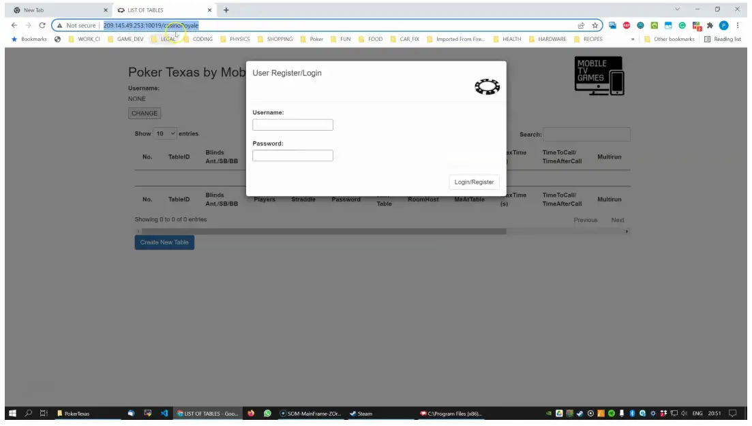Select the LIST OF TABLES browser tab
Viewport: 752px width, 426px height.
(x=165, y=10)
